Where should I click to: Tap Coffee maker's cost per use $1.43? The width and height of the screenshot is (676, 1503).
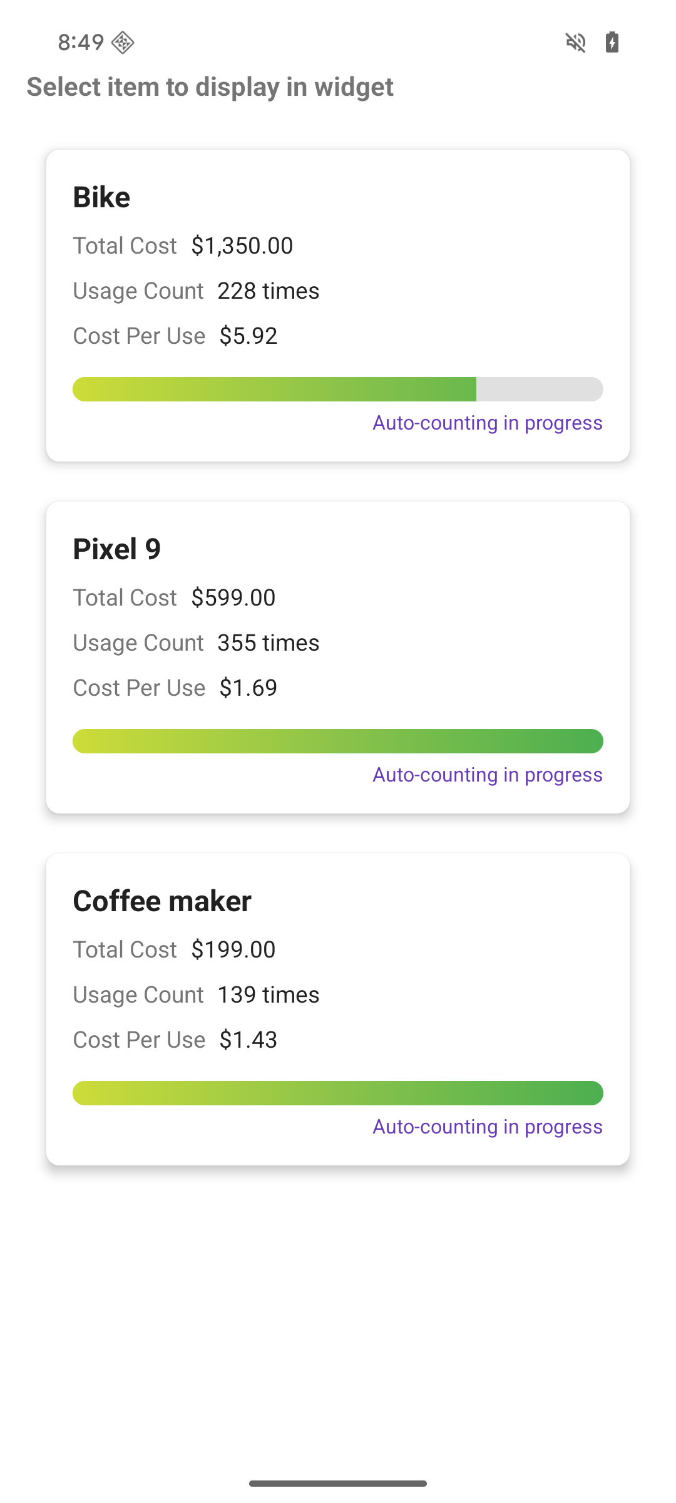tap(248, 1040)
